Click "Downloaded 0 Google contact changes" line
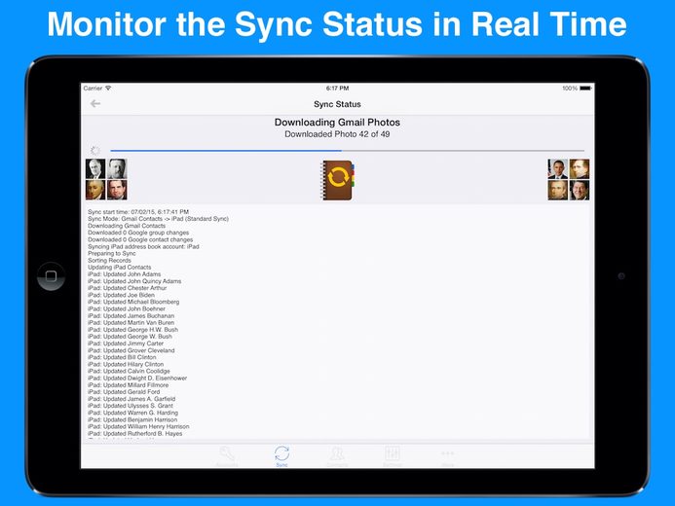Image resolution: width=675 pixels, height=506 pixels. [140, 239]
